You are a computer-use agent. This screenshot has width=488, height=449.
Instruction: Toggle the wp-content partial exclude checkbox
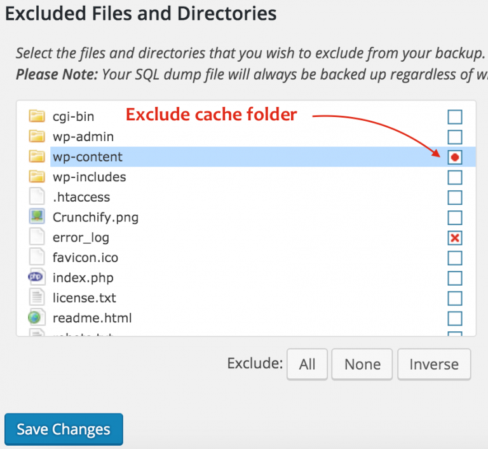455,157
